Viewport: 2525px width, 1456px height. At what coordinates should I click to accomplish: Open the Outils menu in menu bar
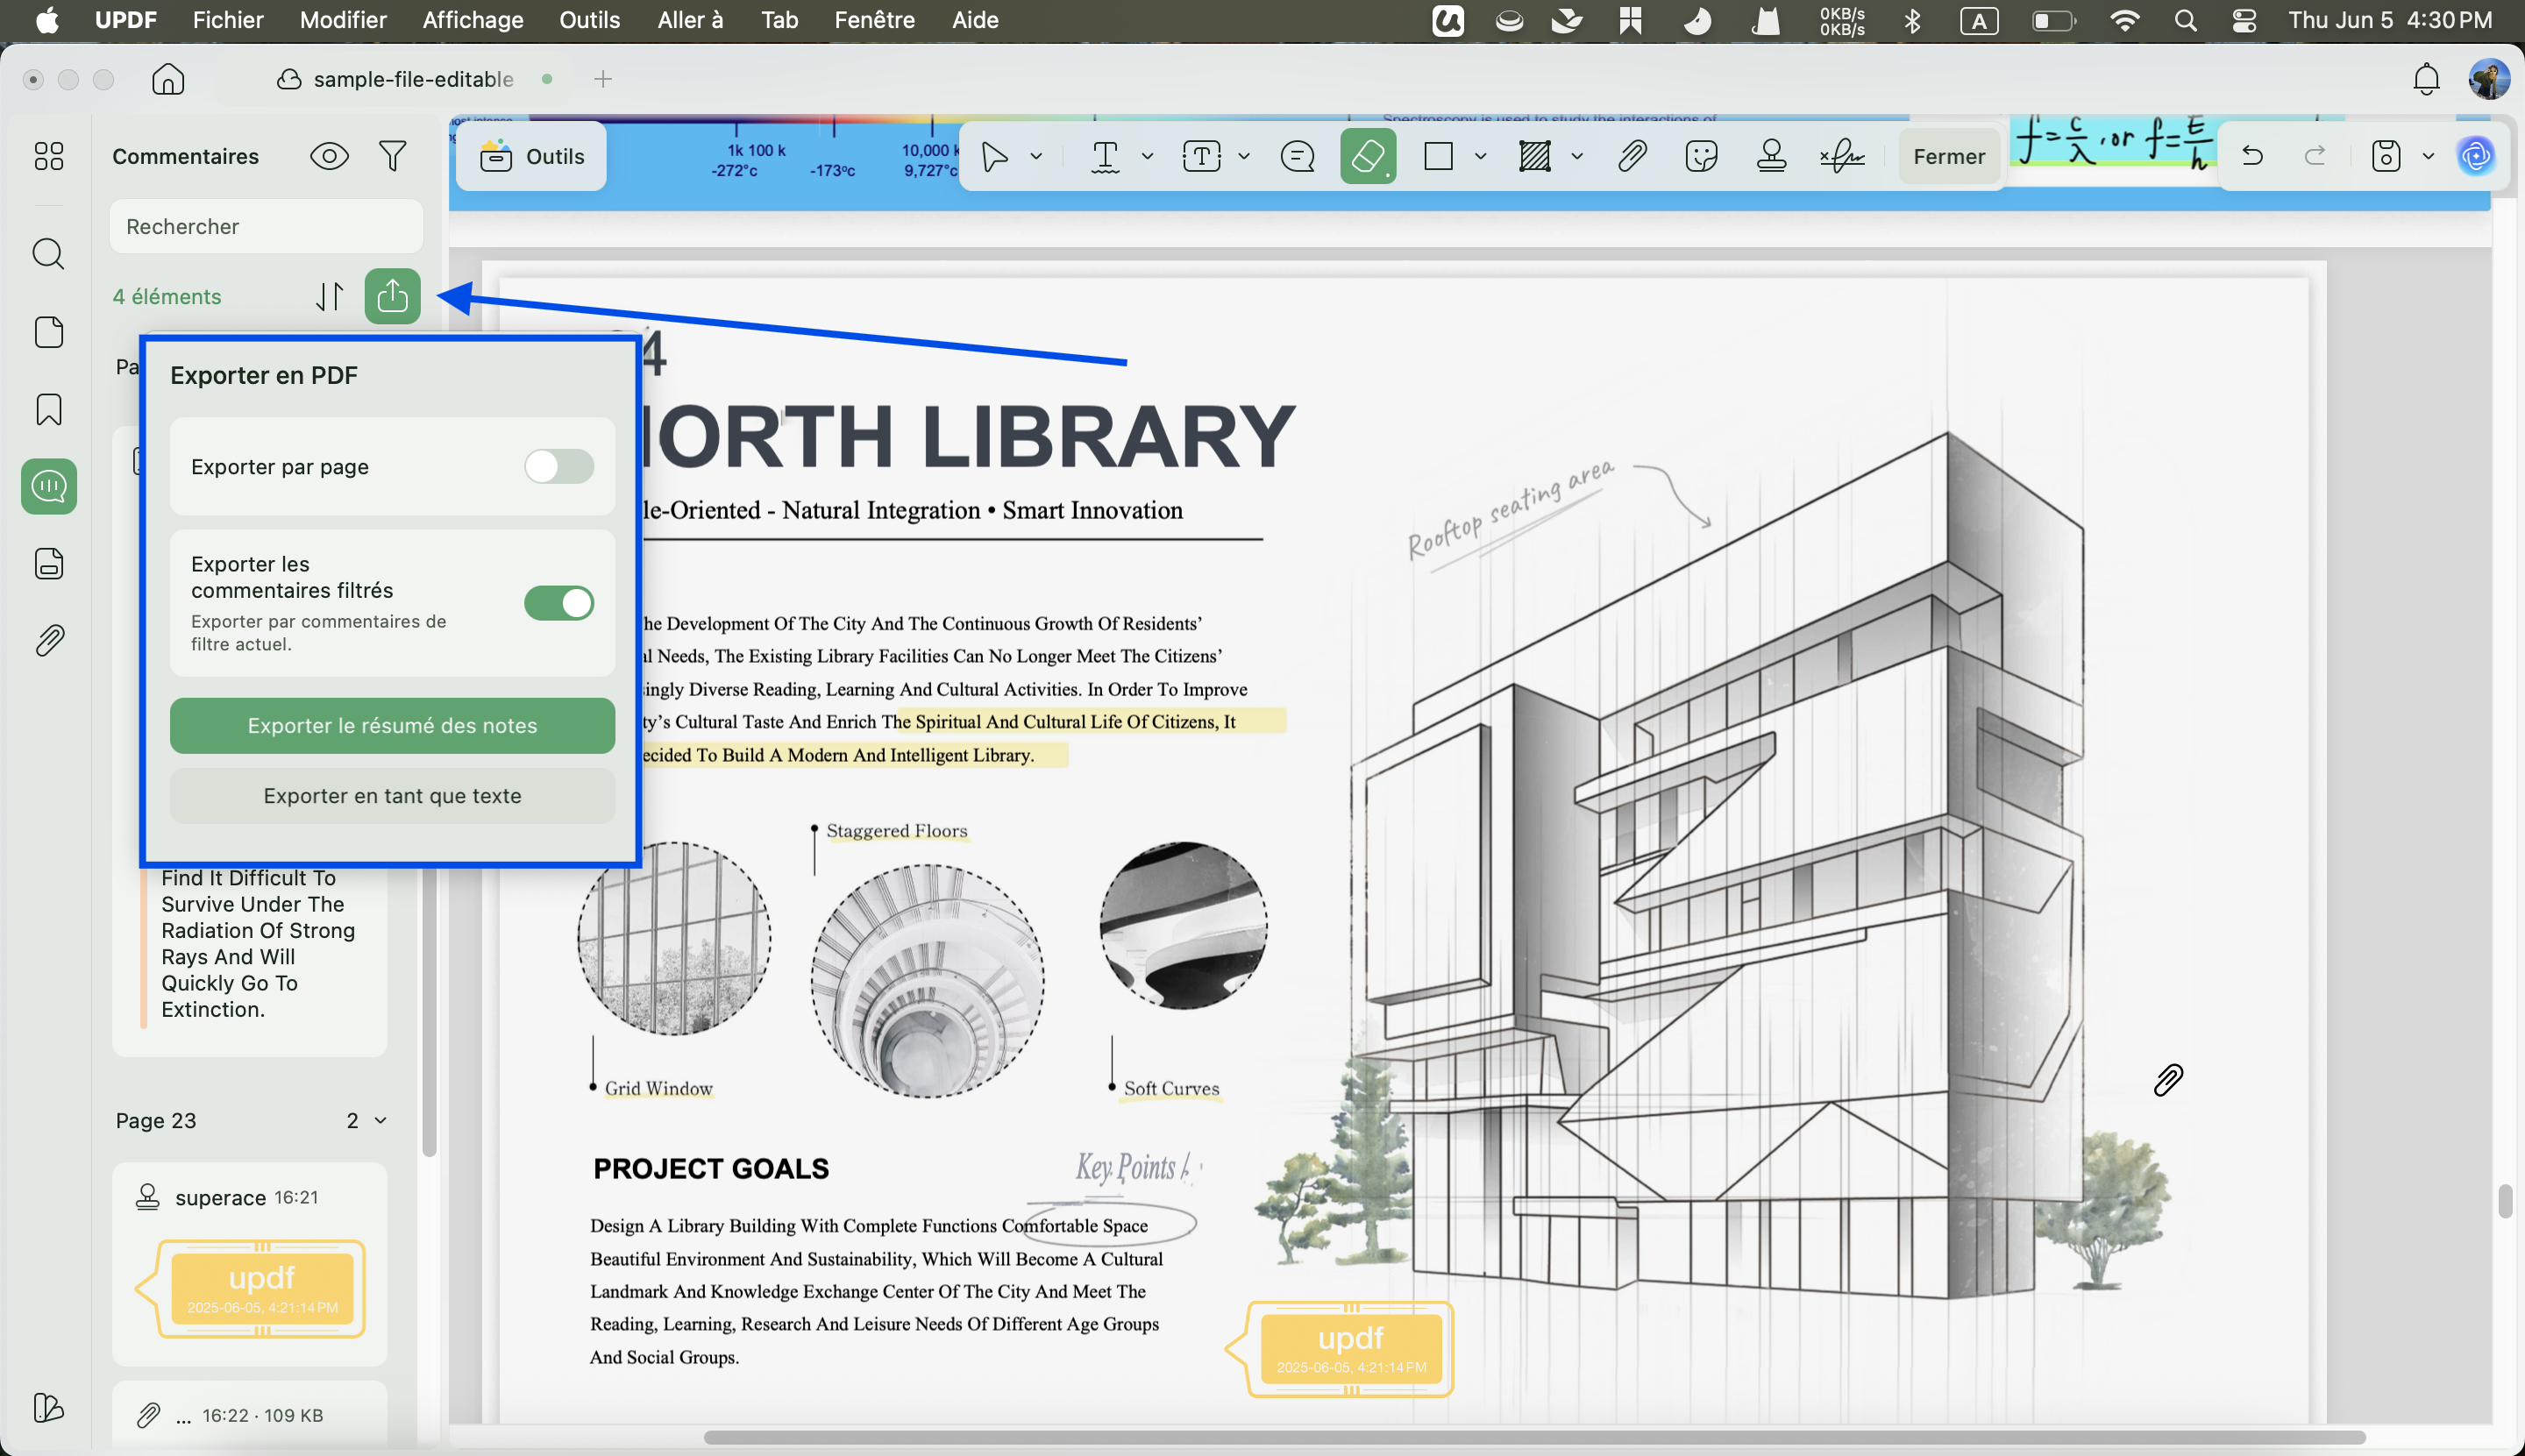coord(589,20)
